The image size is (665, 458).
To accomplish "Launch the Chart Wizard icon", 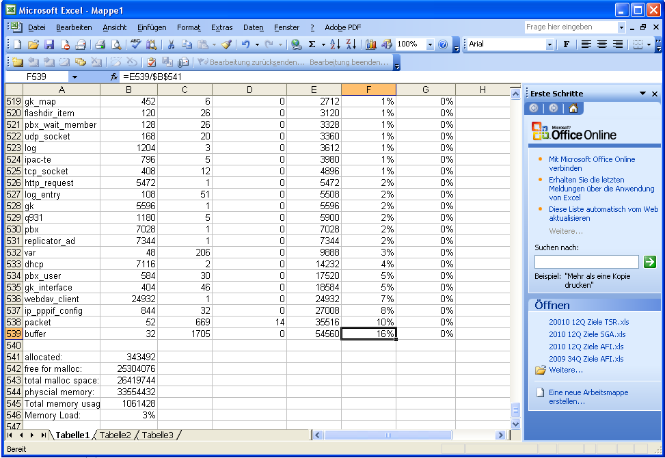I will point(371,44).
